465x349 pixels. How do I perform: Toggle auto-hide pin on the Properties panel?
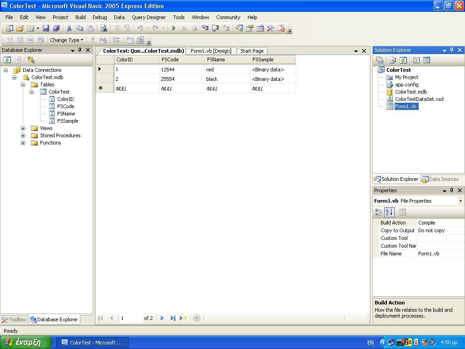pyautogui.click(x=452, y=190)
